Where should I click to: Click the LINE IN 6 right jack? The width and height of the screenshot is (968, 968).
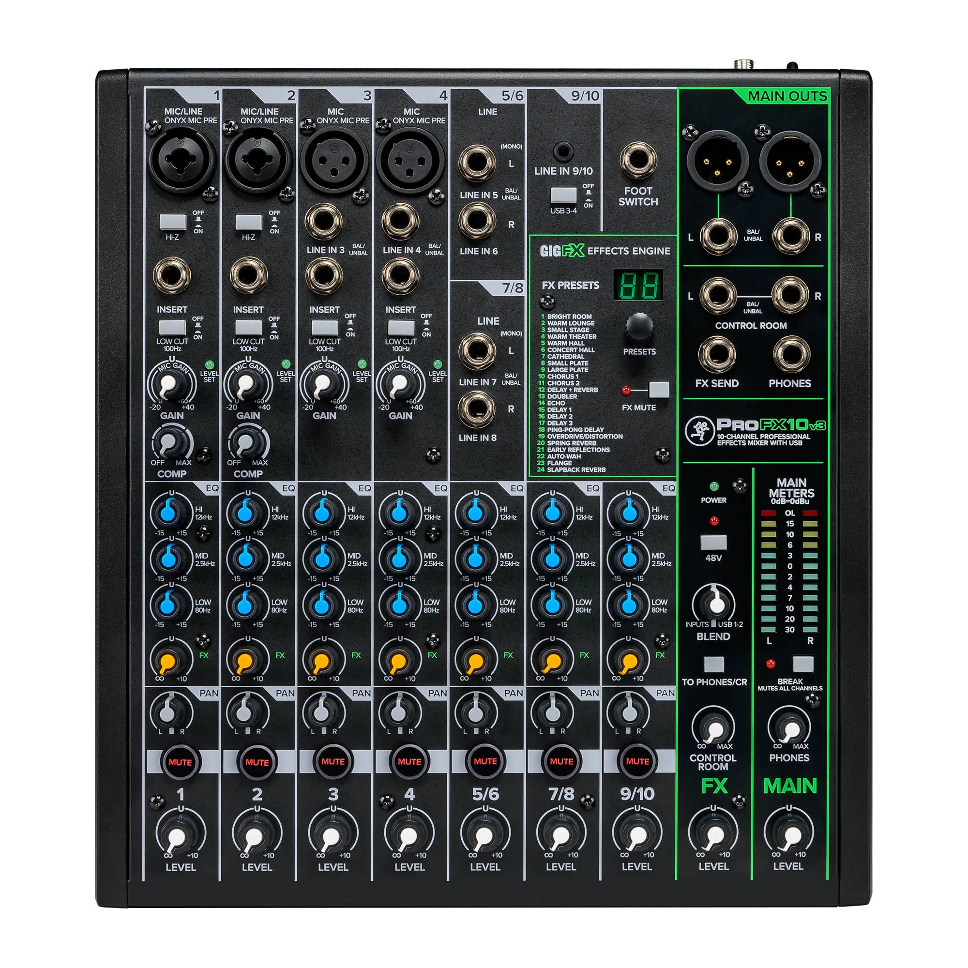click(x=477, y=219)
